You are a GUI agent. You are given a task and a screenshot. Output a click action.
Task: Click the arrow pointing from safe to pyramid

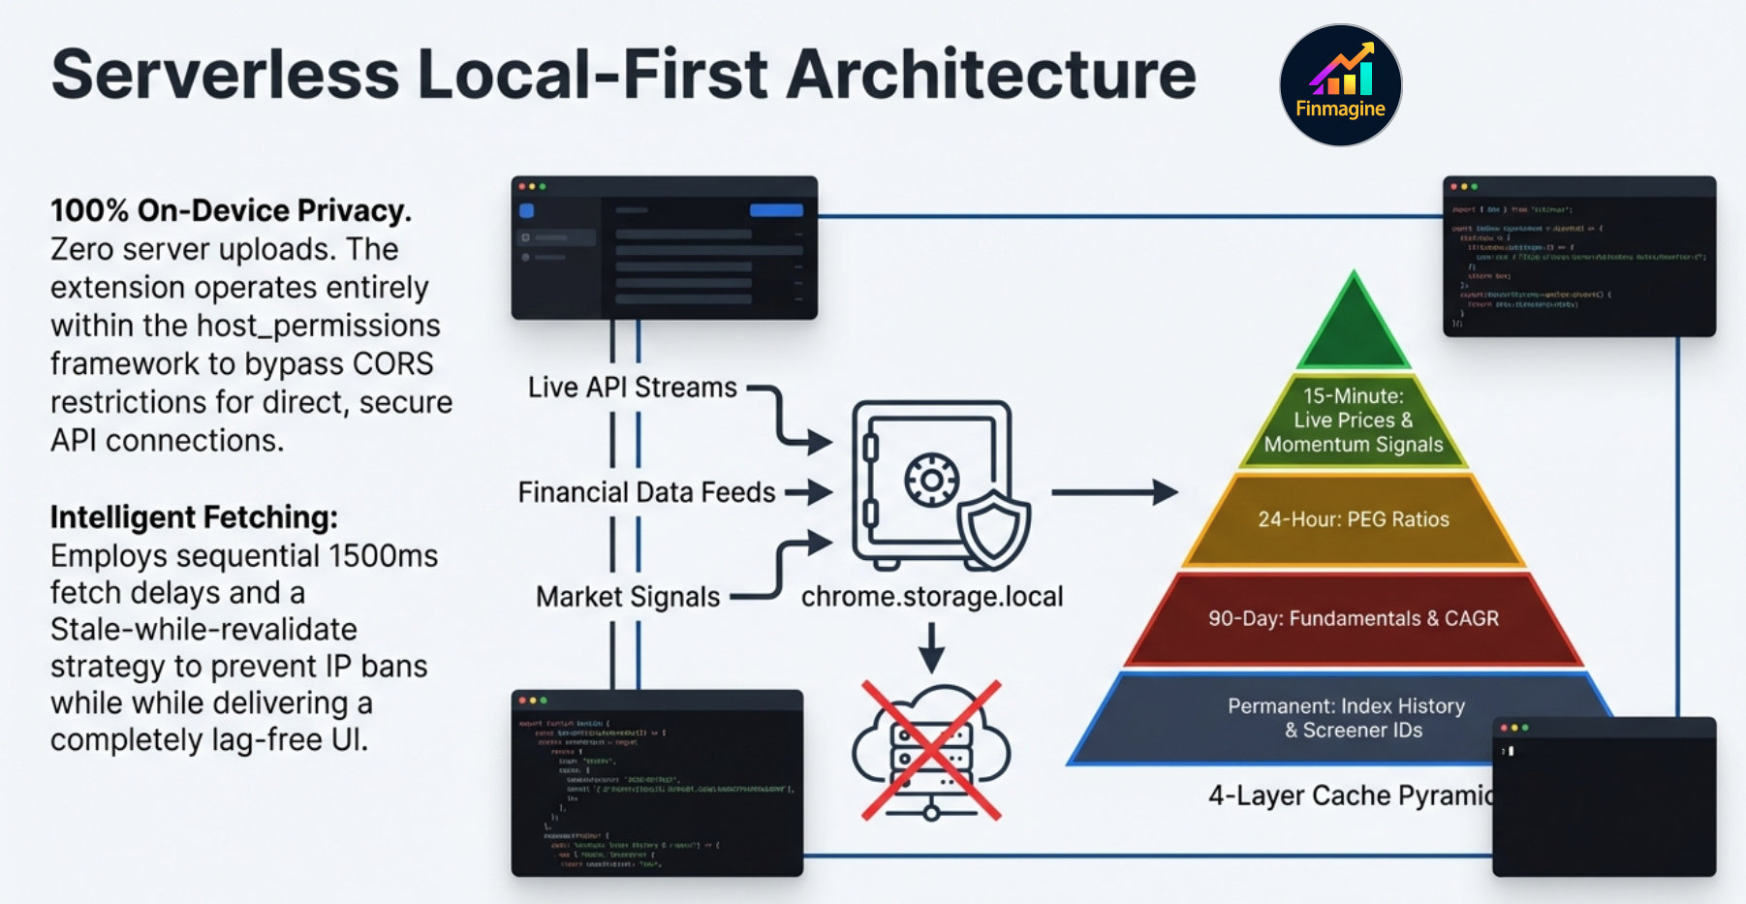(x=1114, y=492)
